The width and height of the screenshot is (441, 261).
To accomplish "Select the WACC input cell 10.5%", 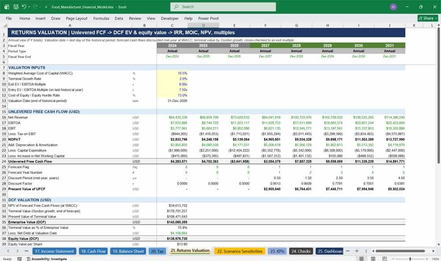I will point(172,73).
